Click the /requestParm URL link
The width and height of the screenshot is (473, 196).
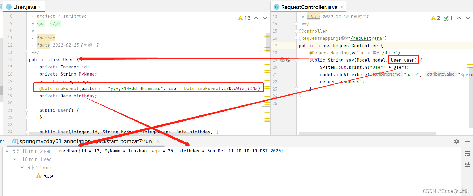pyautogui.click(x=366, y=38)
